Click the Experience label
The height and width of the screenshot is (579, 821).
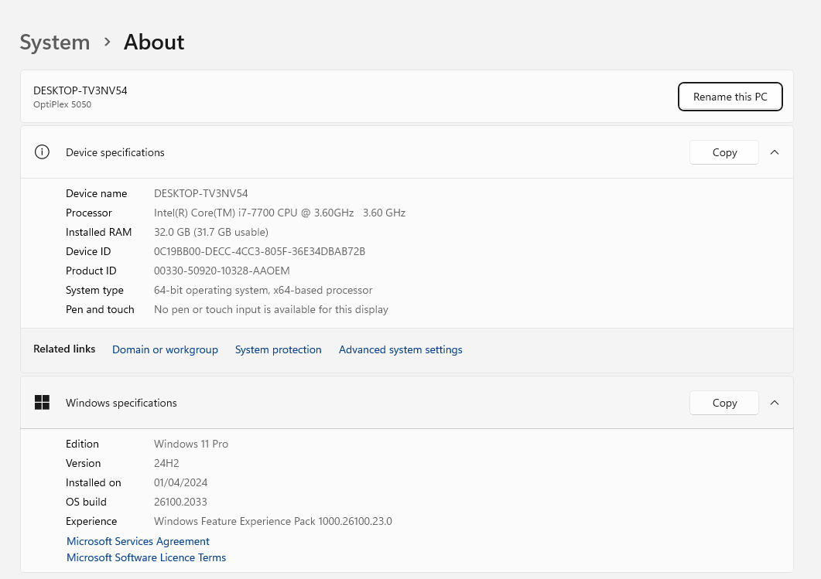point(91,522)
